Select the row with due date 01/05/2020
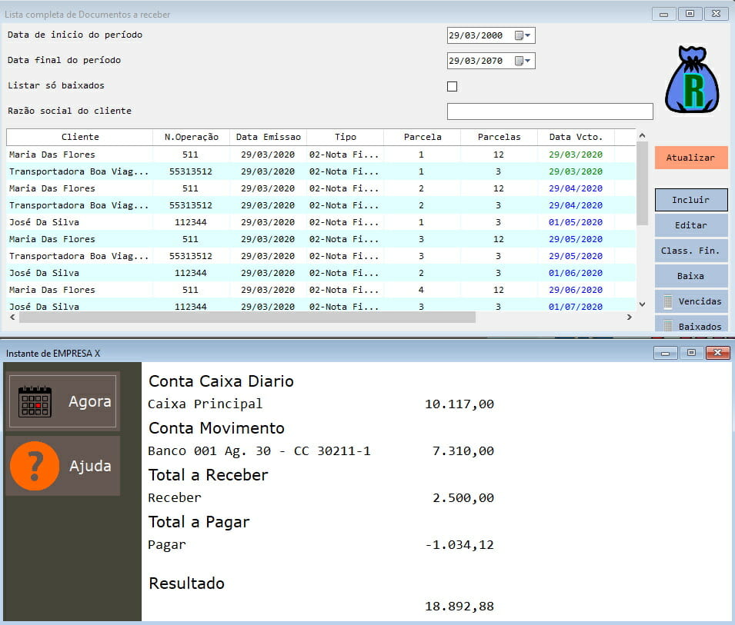735x625 pixels. click(321, 222)
